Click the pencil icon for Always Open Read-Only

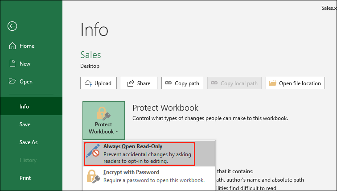point(93,153)
